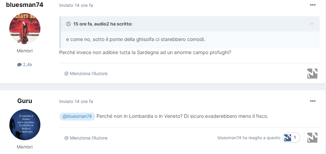This screenshot has width=326, height=154.
Task: Click 'bluesman74 ha reagito a questo' text
Action: (249, 138)
